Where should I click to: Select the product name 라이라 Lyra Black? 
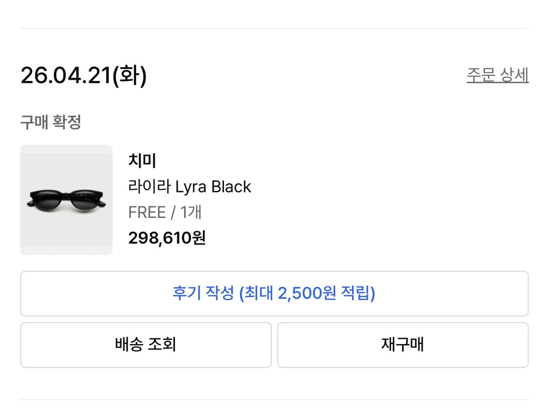point(189,187)
